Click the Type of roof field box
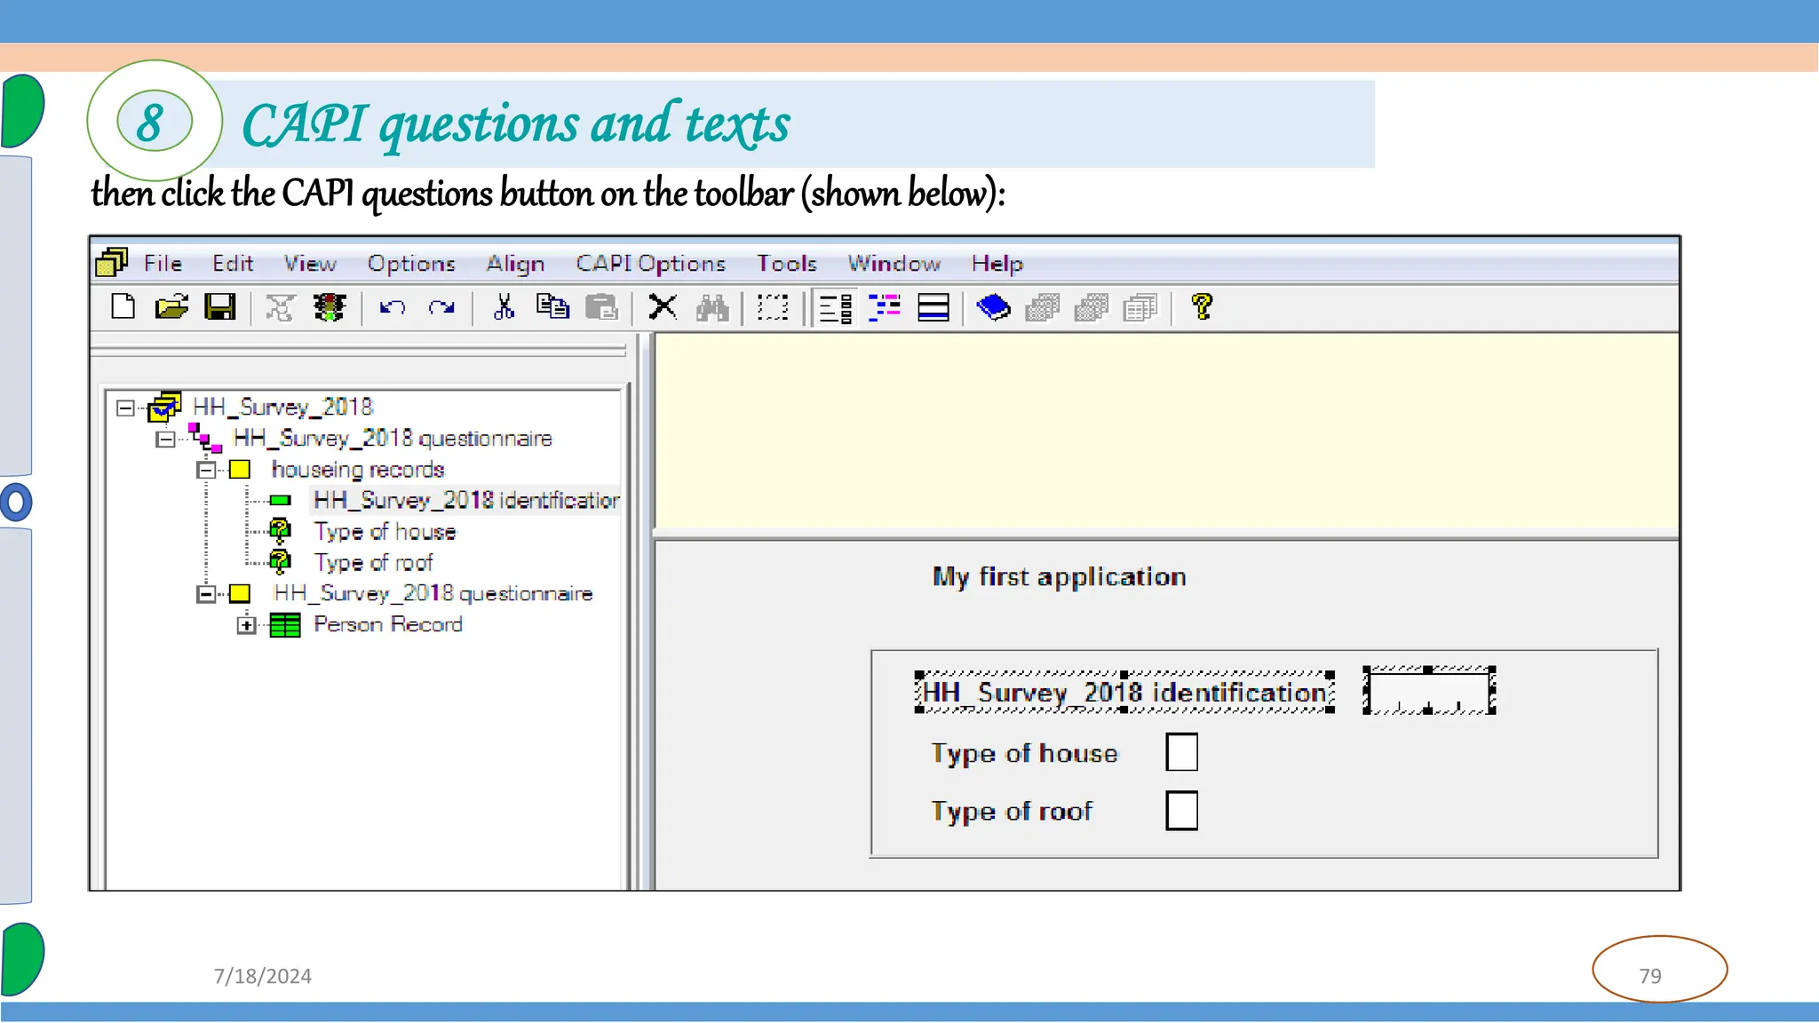 point(1181,811)
